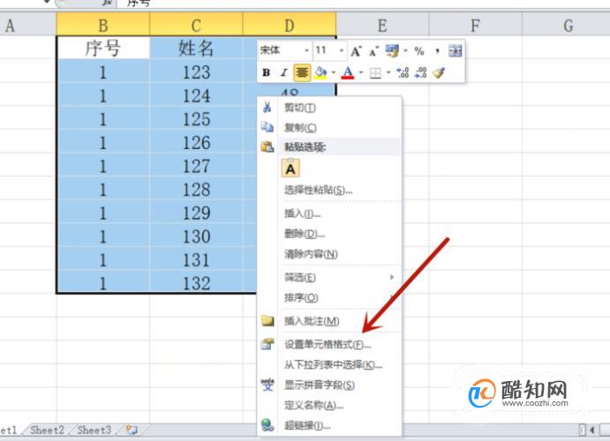Select column C header

click(x=196, y=26)
